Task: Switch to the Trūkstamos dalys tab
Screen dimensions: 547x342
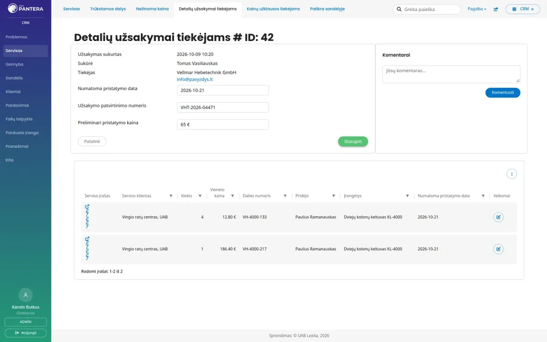Action: [108, 9]
